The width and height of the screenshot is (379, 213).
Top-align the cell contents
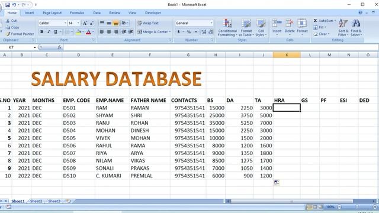[x=102, y=23]
